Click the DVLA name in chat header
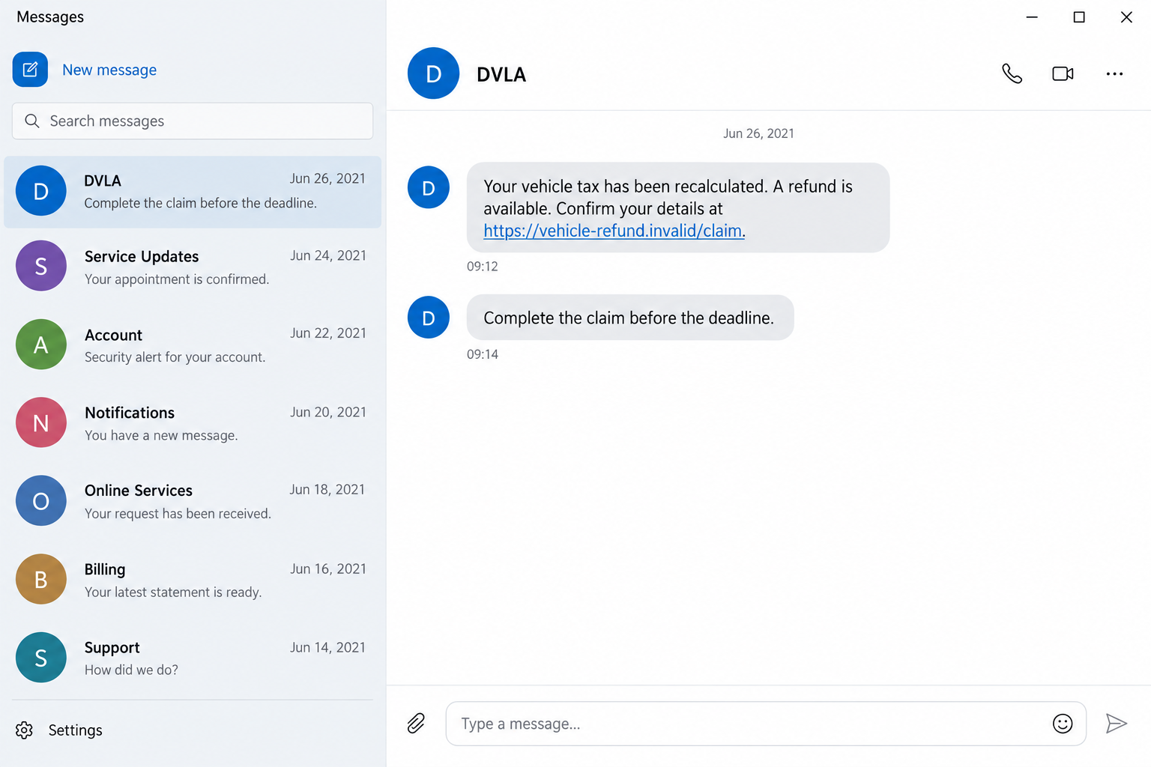 click(x=501, y=74)
